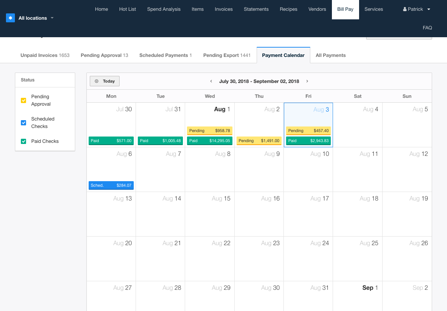Open Pending $958.78 on Aug 1
Viewport: 447px width, 311px height.
(210, 131)
